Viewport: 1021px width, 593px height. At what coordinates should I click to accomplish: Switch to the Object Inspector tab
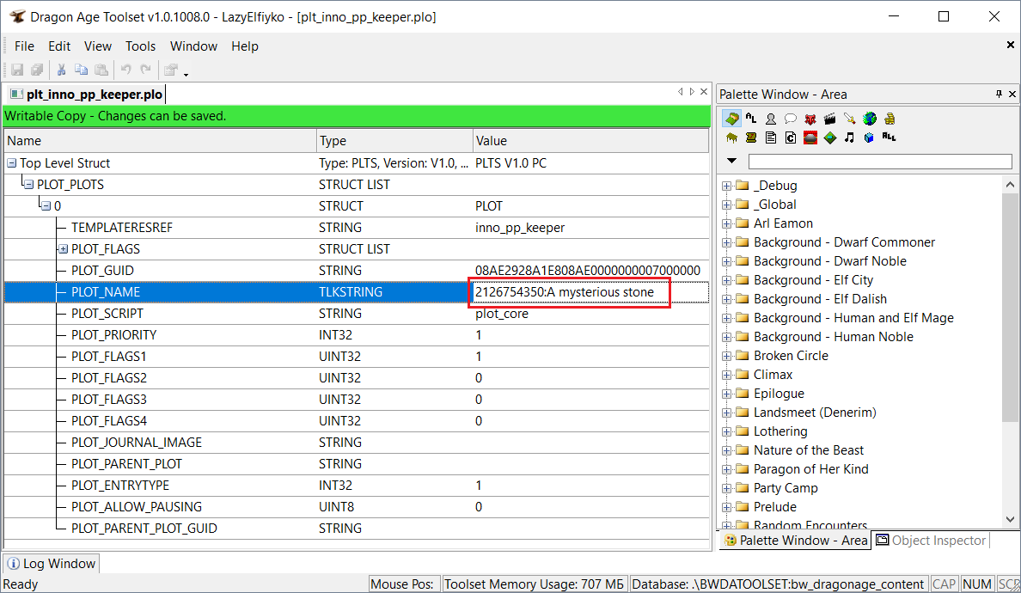tap(931, 541)
